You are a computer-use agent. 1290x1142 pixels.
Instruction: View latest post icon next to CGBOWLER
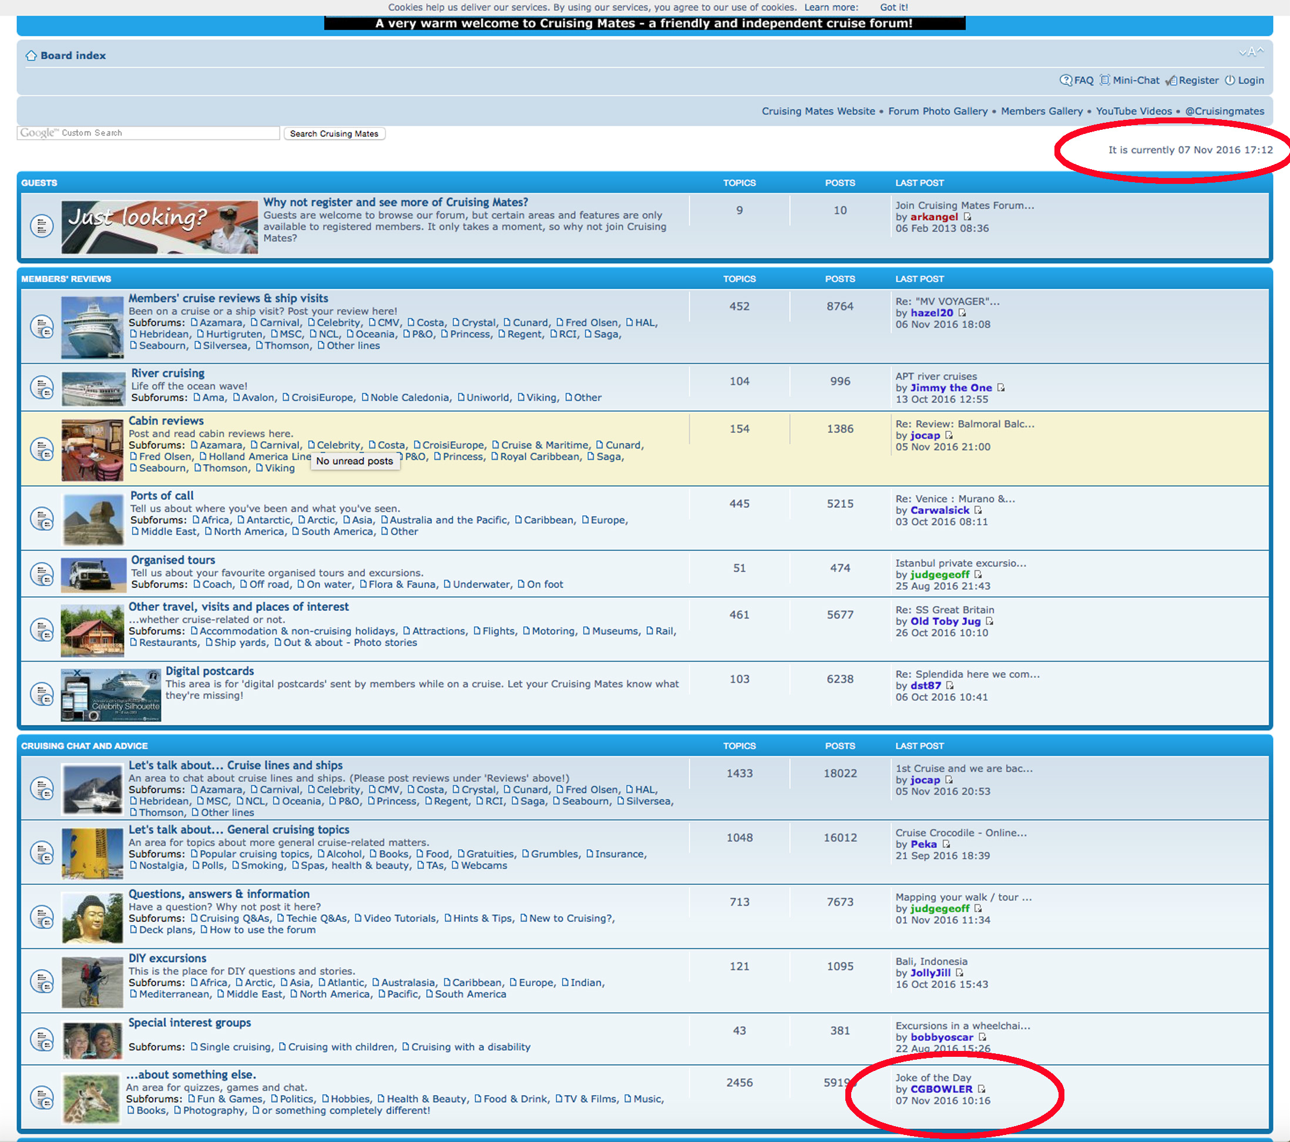coord(982,1089)
